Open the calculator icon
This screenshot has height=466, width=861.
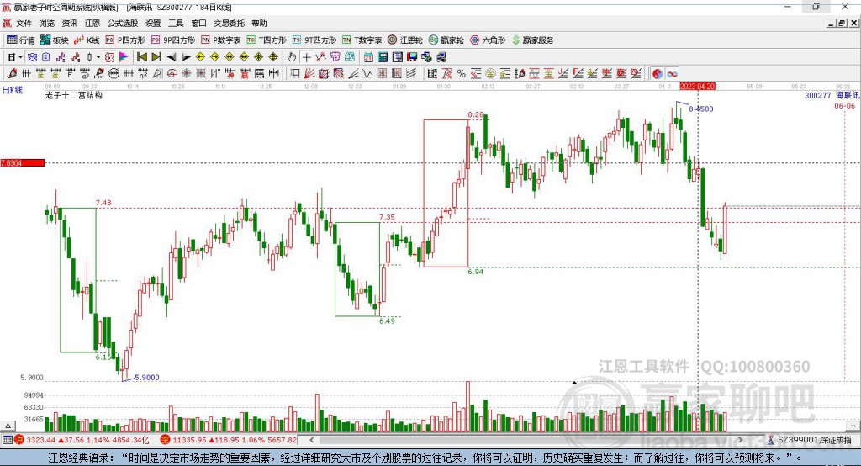point(383,57)
